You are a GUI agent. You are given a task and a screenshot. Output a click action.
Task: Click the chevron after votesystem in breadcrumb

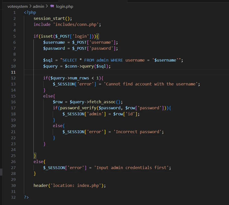click(x=30, y=6)
